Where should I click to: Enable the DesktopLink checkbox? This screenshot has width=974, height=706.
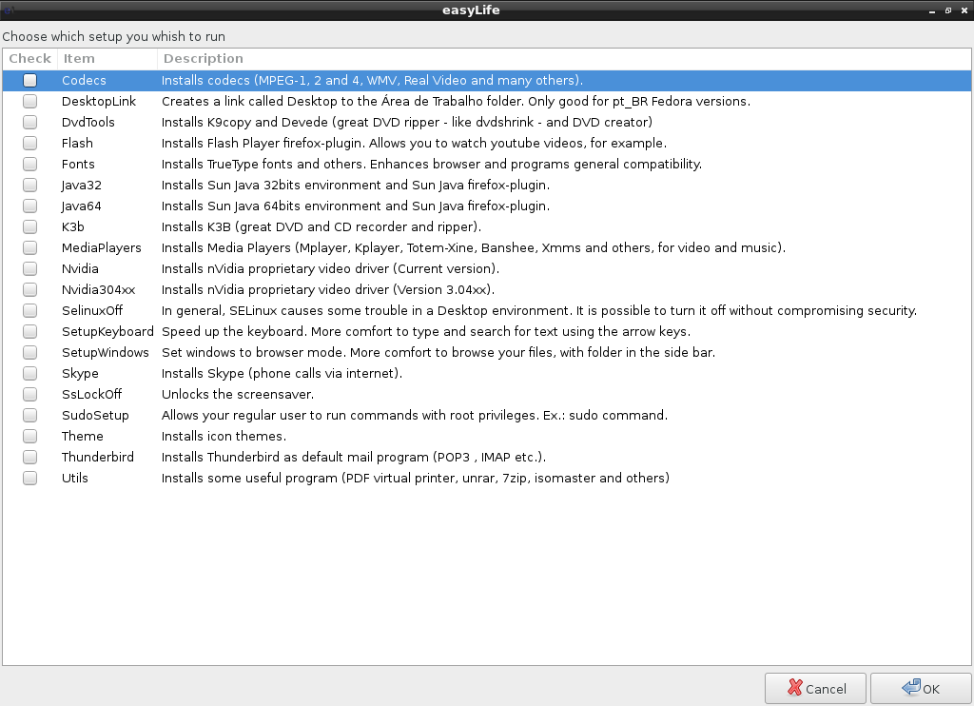tap(29, 101)
